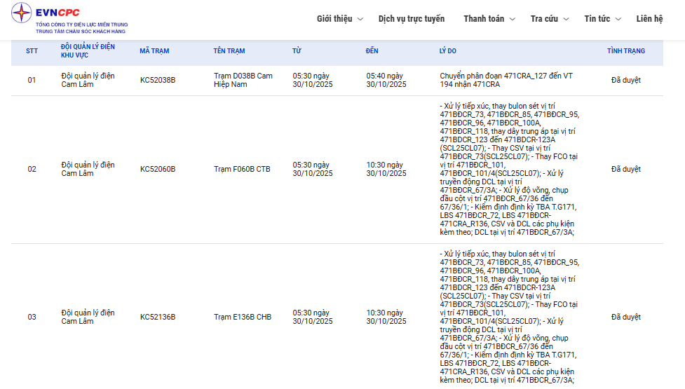The image size is (685, 389).
Task: Open Dịch vụ trực tuyến menu item
Action: point(411,19)
